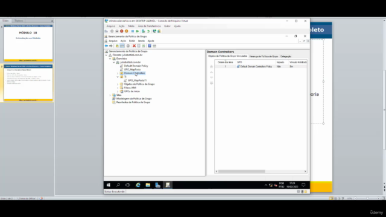Open the Janela menu in GPMC

click(141, 41)
